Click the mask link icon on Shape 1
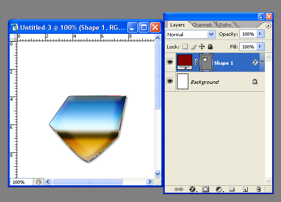The width and height of the screenshot is (281, 202). point(196,62)
